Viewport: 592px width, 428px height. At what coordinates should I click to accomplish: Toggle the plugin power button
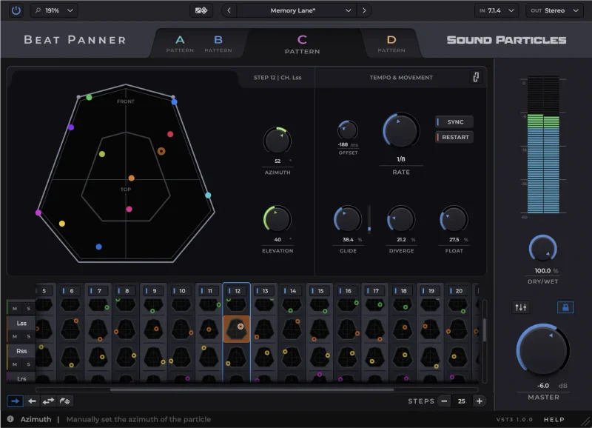[x=16, y=10]
